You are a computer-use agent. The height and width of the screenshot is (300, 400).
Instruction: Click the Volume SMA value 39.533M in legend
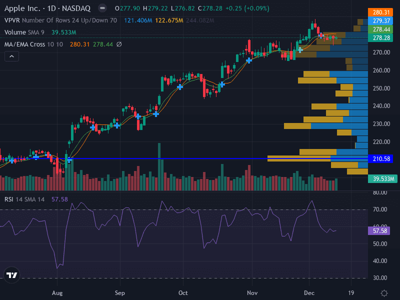pos(64,32)
